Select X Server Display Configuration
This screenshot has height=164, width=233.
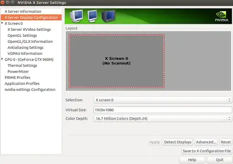pyautogui.click(x=31, y=18)
